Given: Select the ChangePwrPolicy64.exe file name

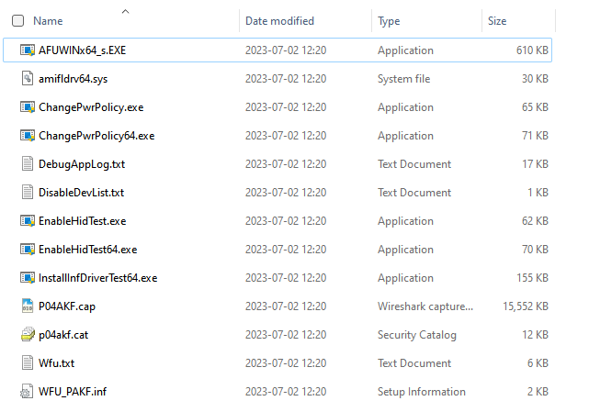Looking at the screenshot, I should point(96,136).
